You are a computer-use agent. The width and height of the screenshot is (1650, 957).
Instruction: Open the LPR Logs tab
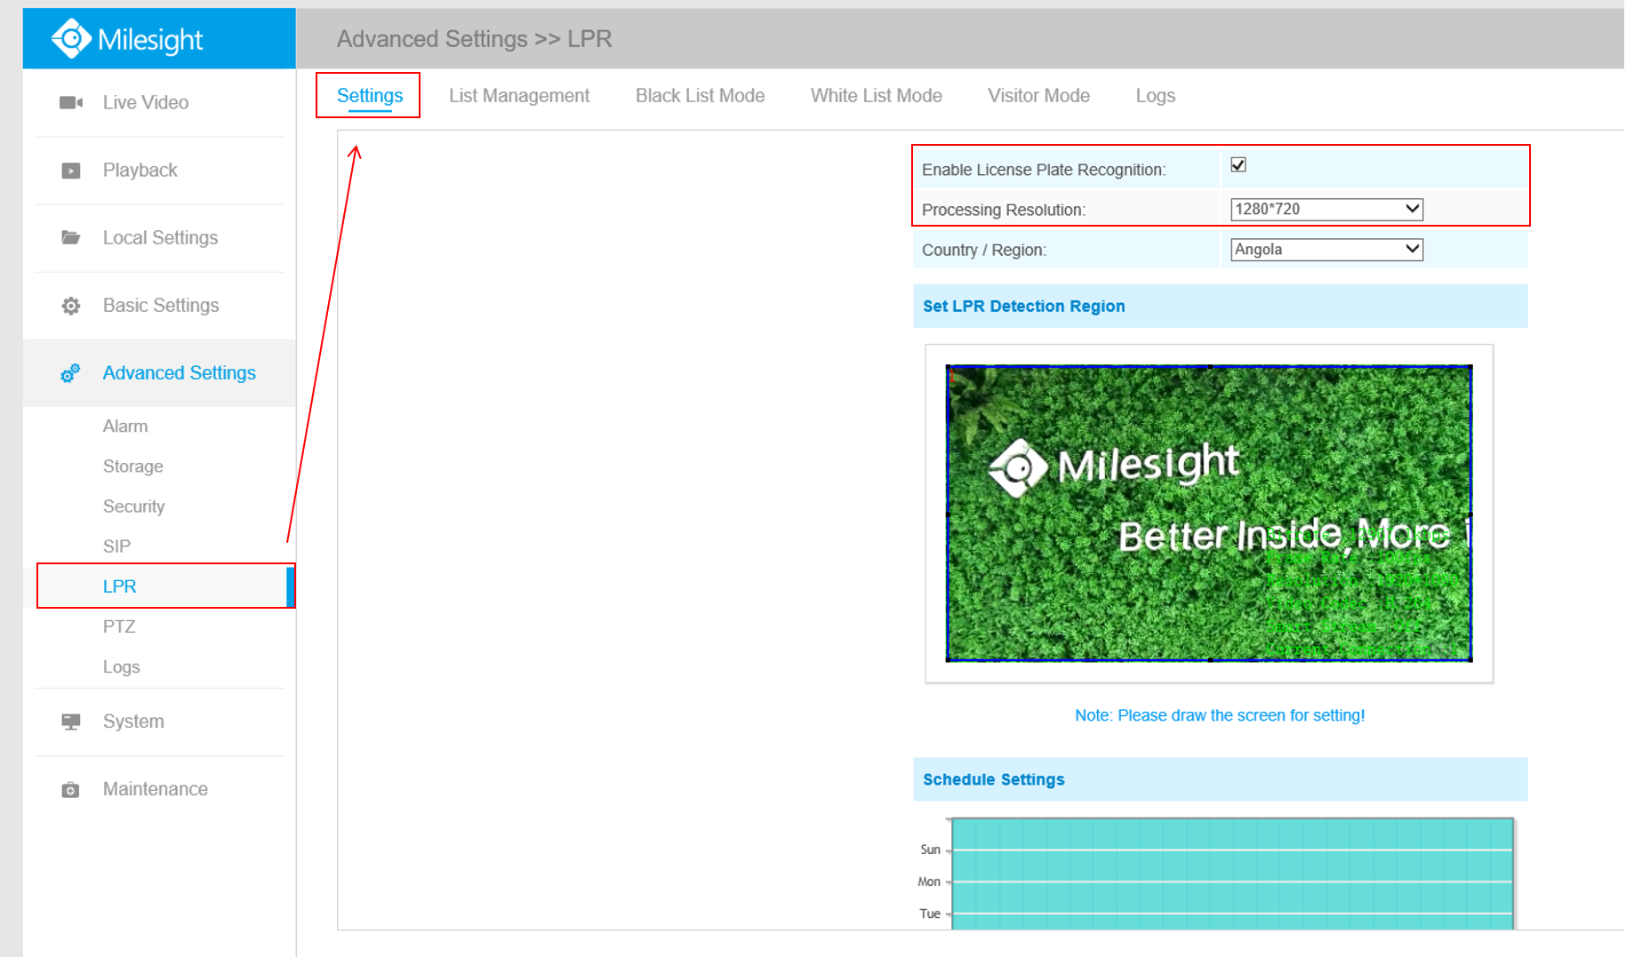pos(1155,96)
